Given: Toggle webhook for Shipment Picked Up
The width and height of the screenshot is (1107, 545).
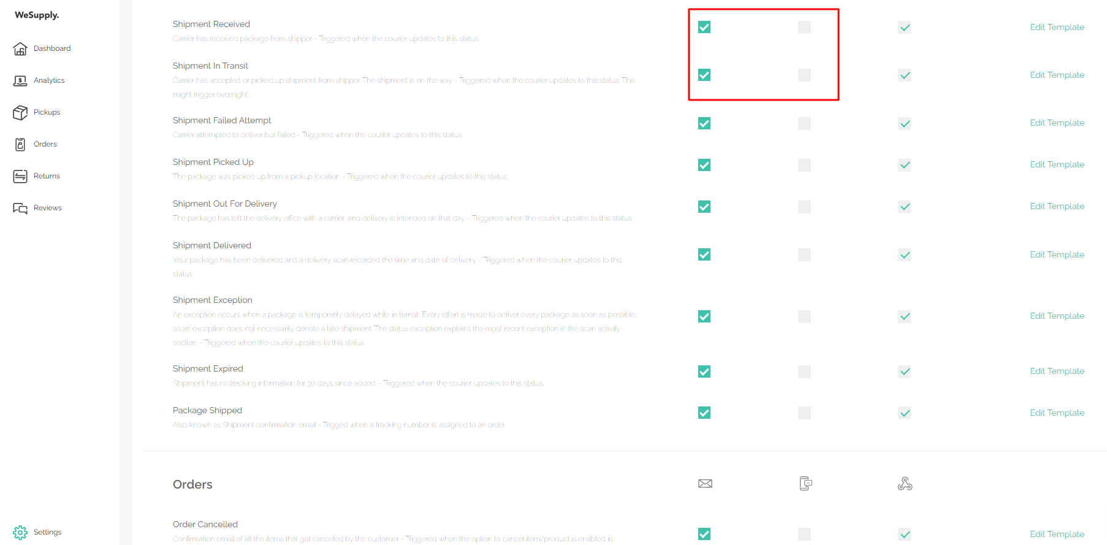Looking at the screenshot, I should [x=904, y=165].
